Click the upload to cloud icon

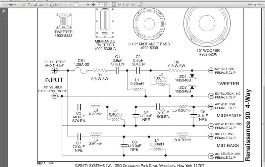coord(41,5)
